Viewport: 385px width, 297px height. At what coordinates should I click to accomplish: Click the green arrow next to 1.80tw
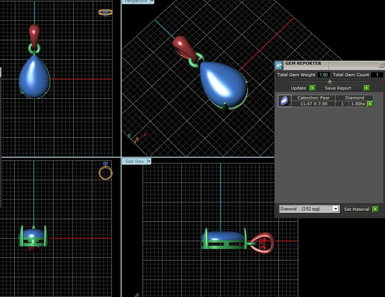tap(370, 104)
